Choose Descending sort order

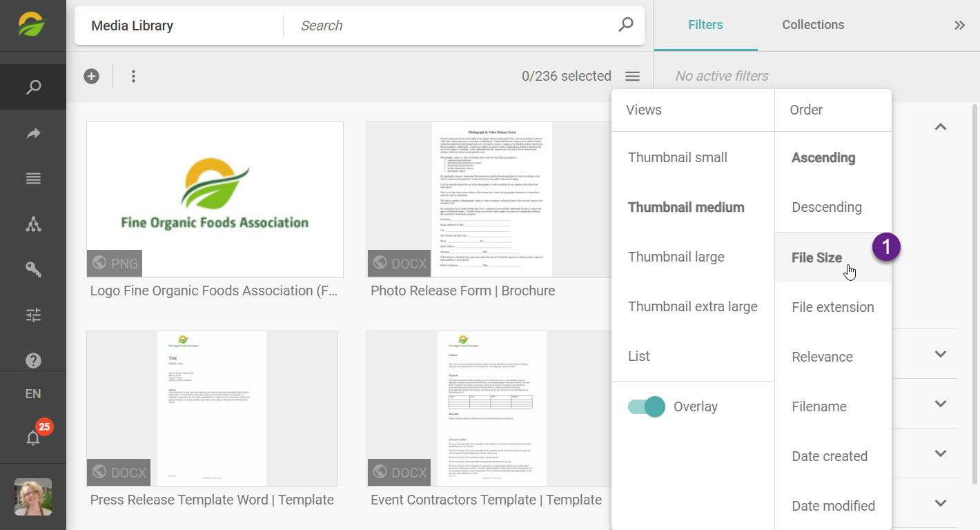tap(826, 207)
